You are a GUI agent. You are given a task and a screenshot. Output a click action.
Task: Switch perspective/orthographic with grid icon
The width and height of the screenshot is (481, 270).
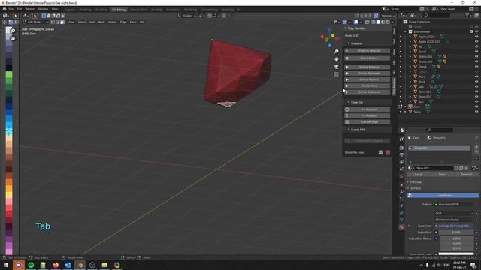point(337,74)
